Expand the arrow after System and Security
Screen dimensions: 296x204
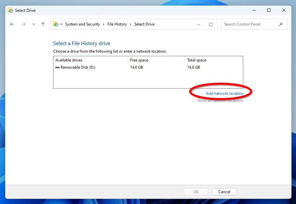104,24
